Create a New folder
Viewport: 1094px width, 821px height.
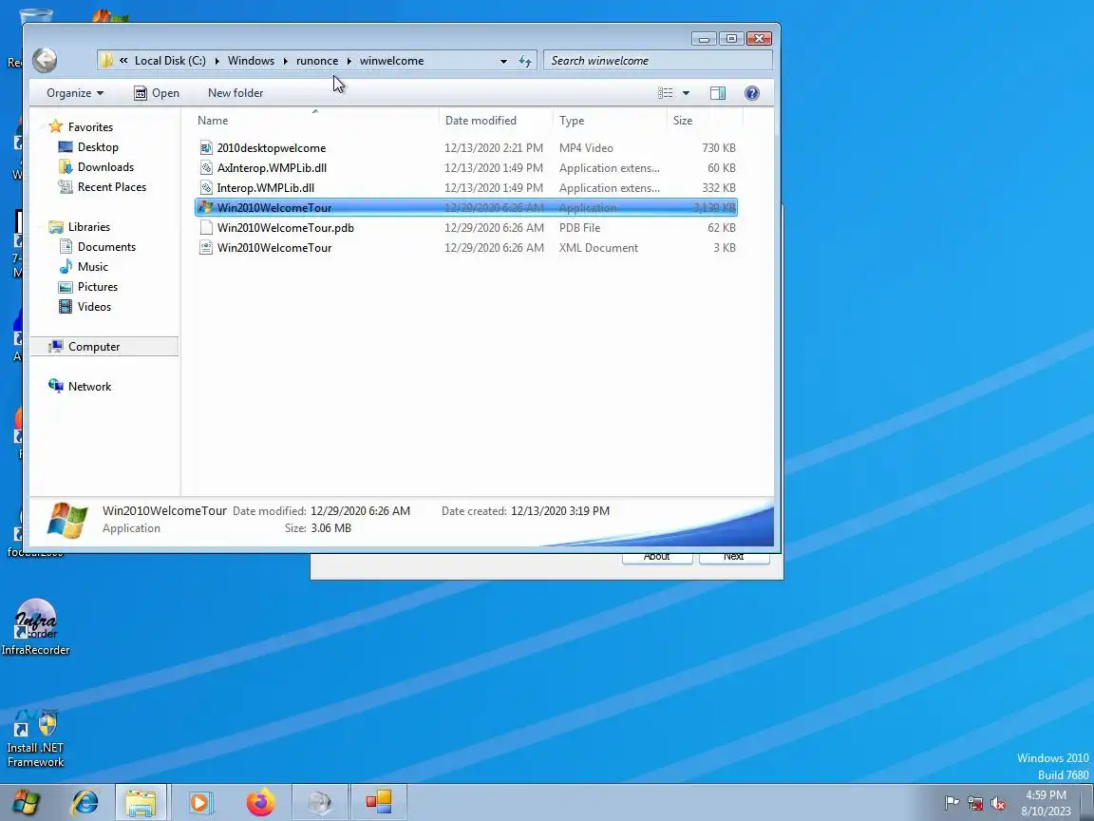236,93
